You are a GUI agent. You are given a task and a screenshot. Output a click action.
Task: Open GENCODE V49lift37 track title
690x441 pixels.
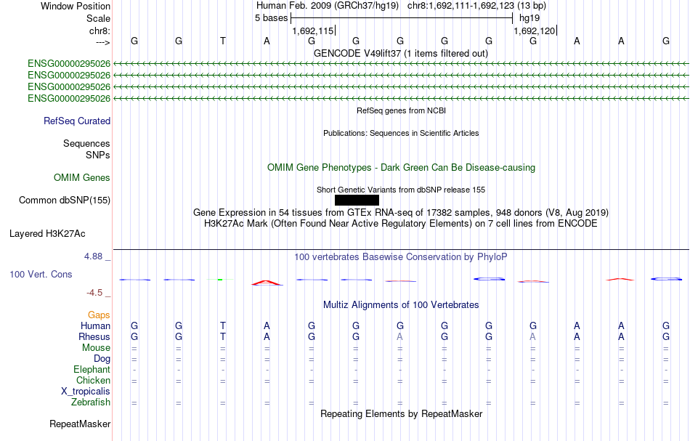[x=401, y=53]
